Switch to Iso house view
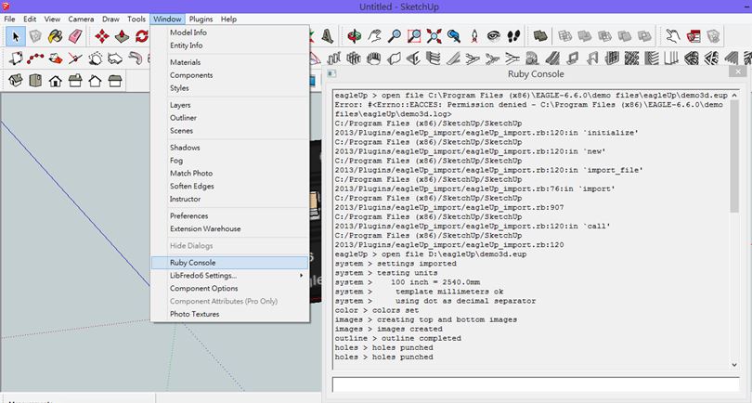Screen dimensions: 752x403 tap(16, 80)
